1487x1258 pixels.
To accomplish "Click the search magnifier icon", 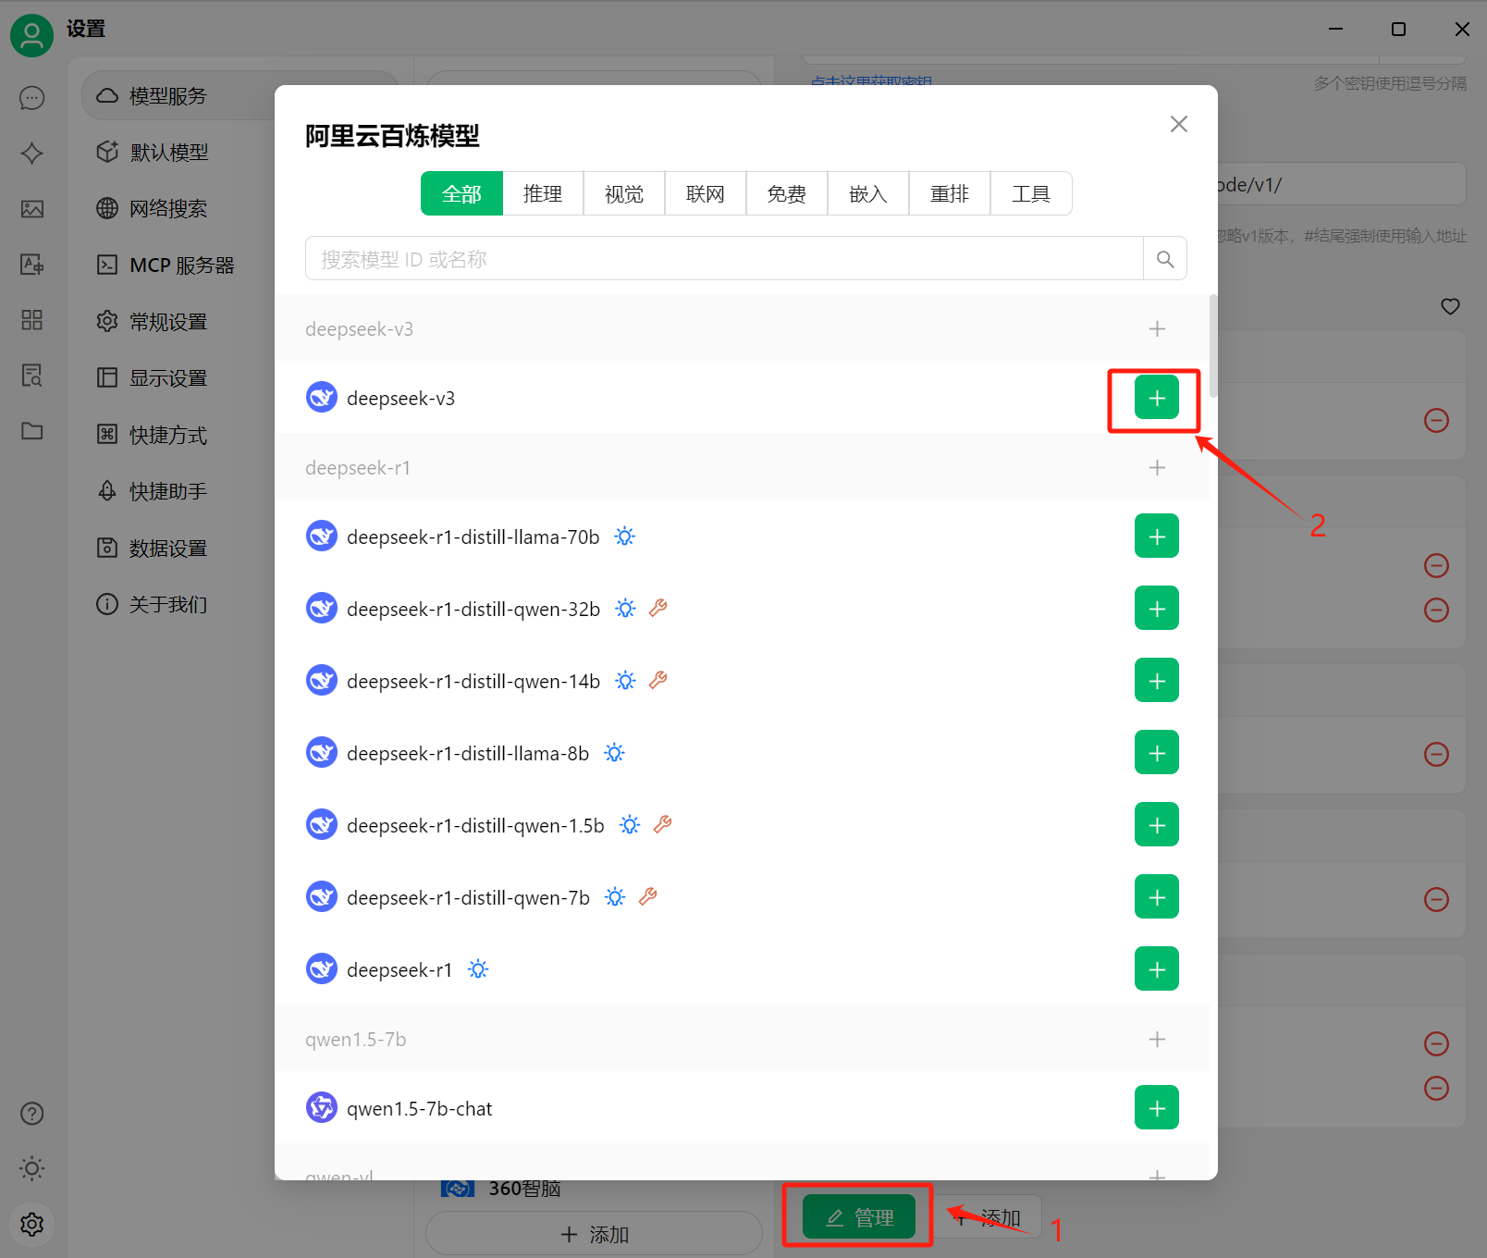I will pyautogui.click(x=1165, y=259).
